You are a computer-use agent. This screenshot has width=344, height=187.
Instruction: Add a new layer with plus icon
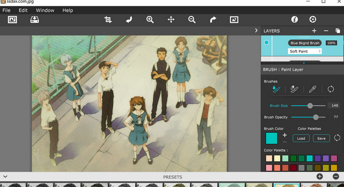coord(314,31)
